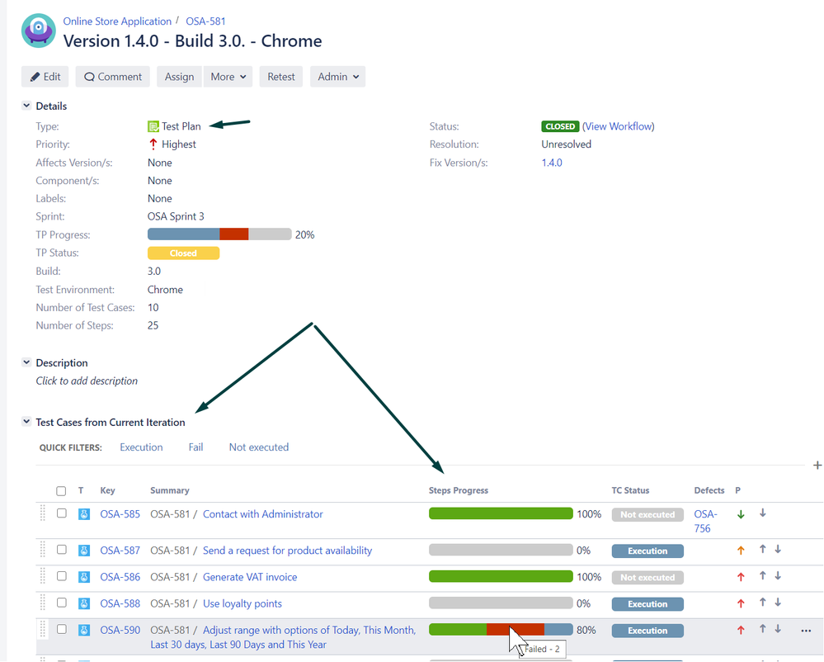Apply the Fail quick filter
Screen dimensions: 824x662
[195, 447]
